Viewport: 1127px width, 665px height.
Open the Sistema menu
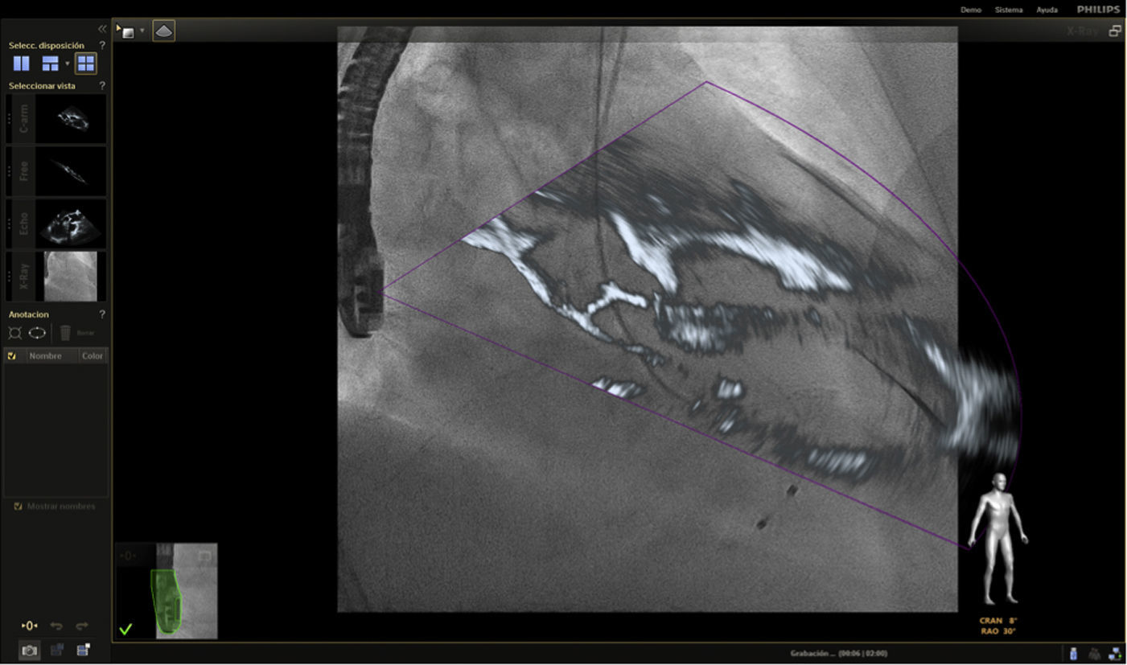tap(1009, 10)
